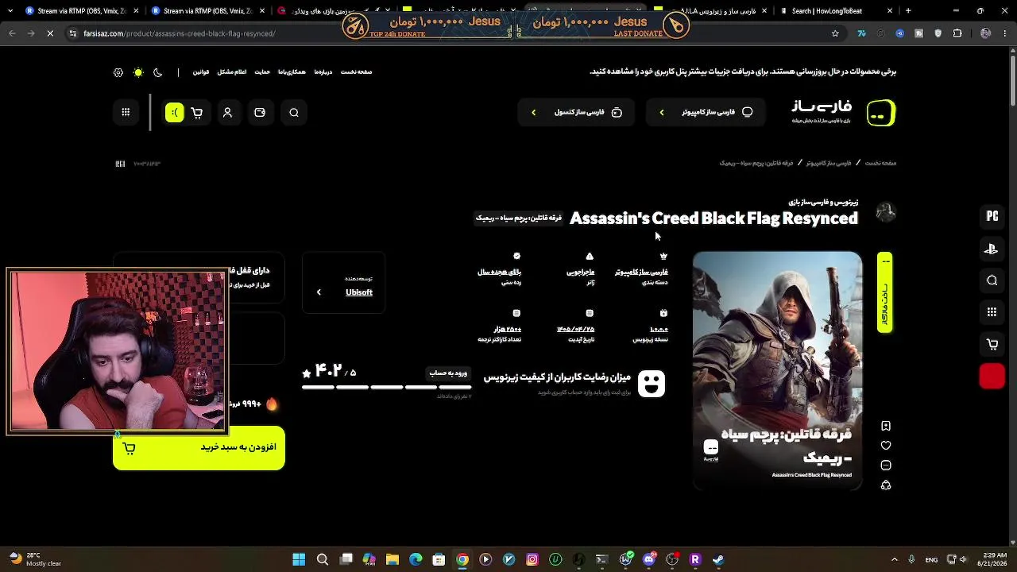
Task: Open the browser extensions puzzle icon
Action: tap(957, 33)
